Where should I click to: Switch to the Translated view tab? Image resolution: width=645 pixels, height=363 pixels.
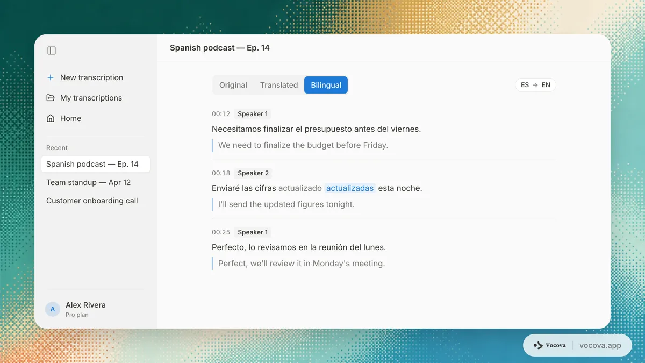278,85
